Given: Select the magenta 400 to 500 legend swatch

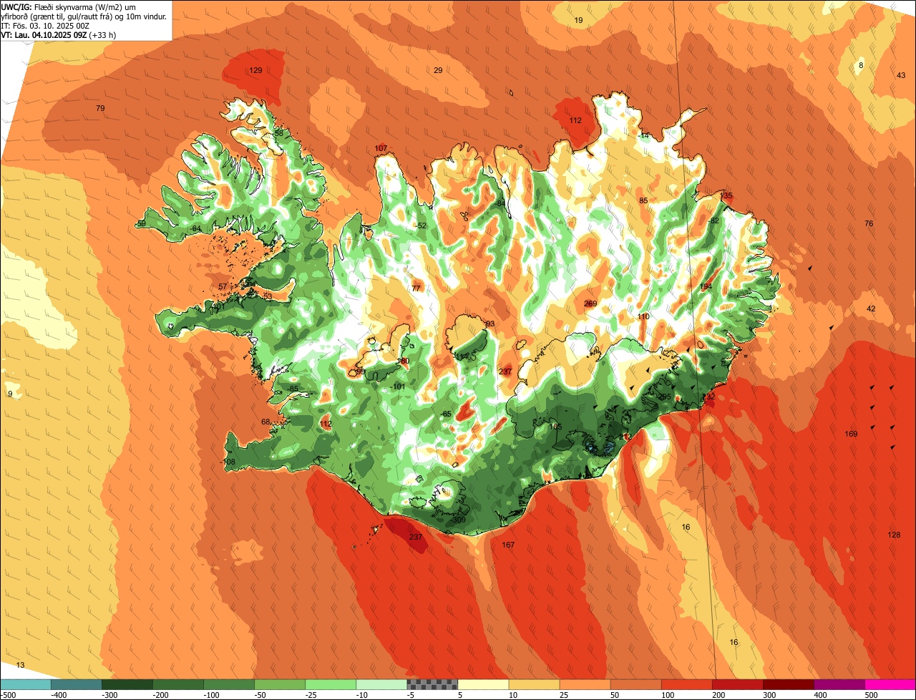Looking at the screenshot, I should click(x=839, y=684).
